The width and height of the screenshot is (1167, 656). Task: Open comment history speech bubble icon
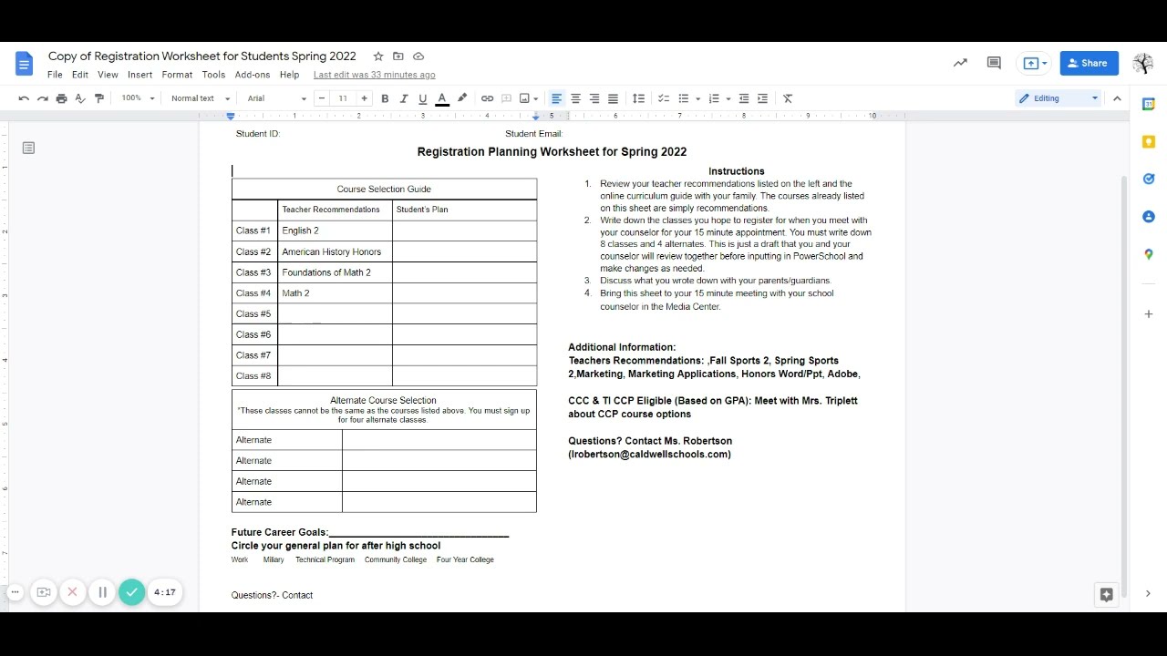[994, 63]
